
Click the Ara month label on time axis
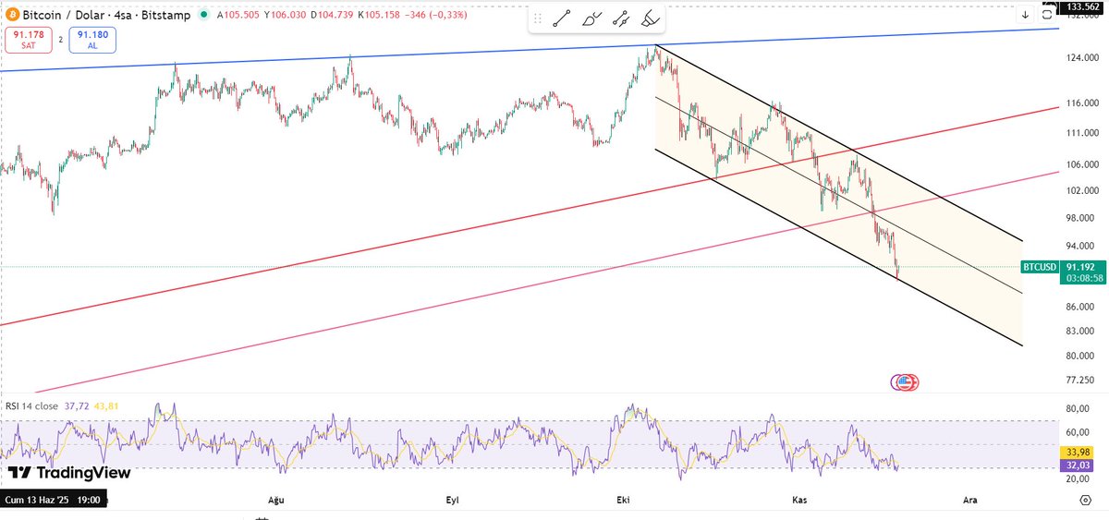970,500
